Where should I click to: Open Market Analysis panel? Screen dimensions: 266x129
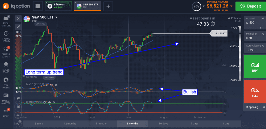tap(6, 98)
